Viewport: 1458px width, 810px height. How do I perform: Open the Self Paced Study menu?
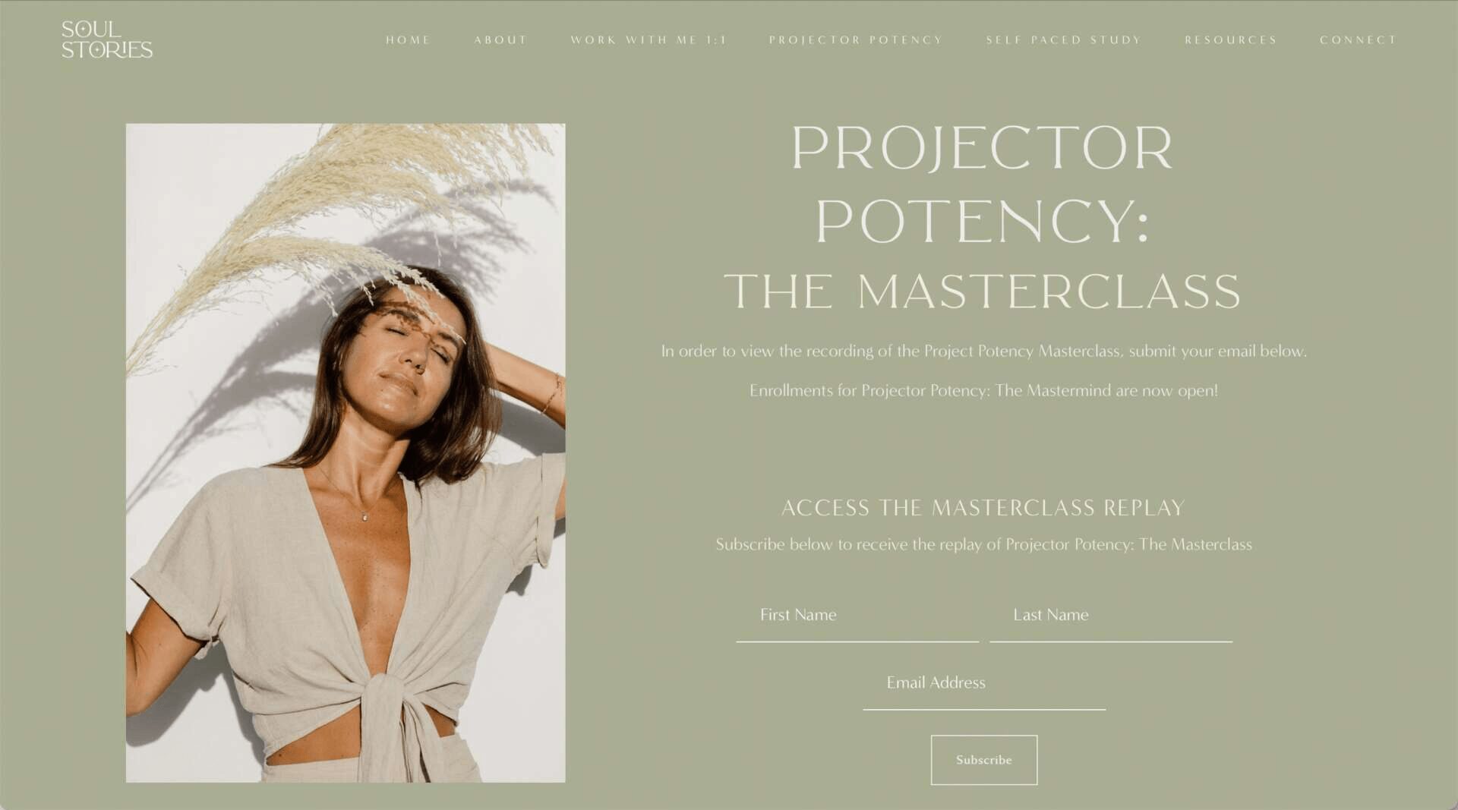[1064, 39]
